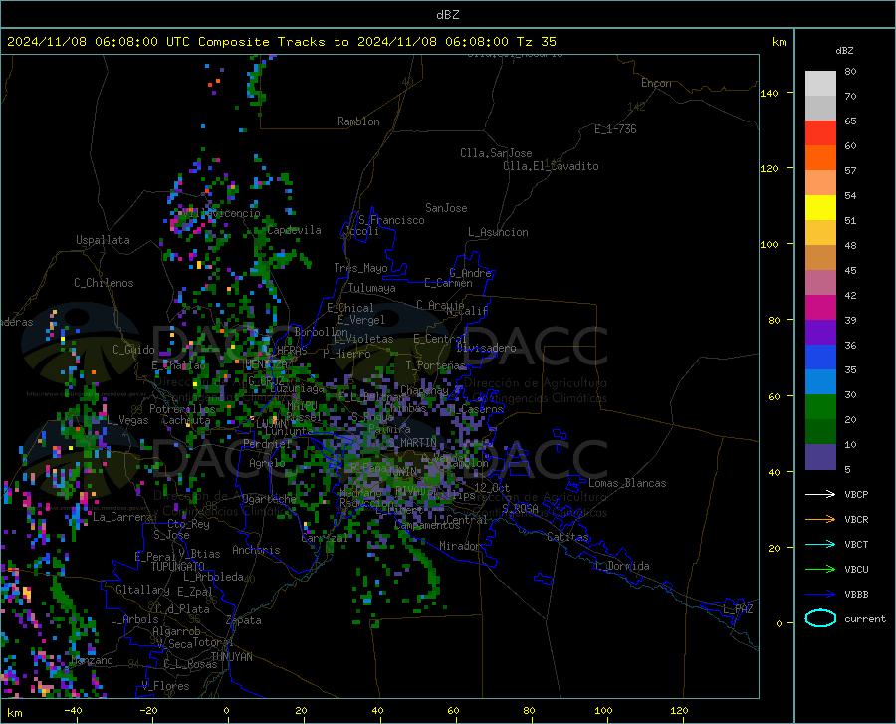This screenshot has height=724, width=896.
Task: Pick the blue 35 dBZ swatch
Action: pyautogui.click(x=820, y=358)
